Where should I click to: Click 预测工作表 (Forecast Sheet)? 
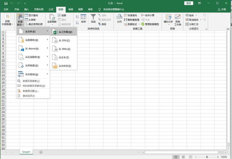coord(178,20)
